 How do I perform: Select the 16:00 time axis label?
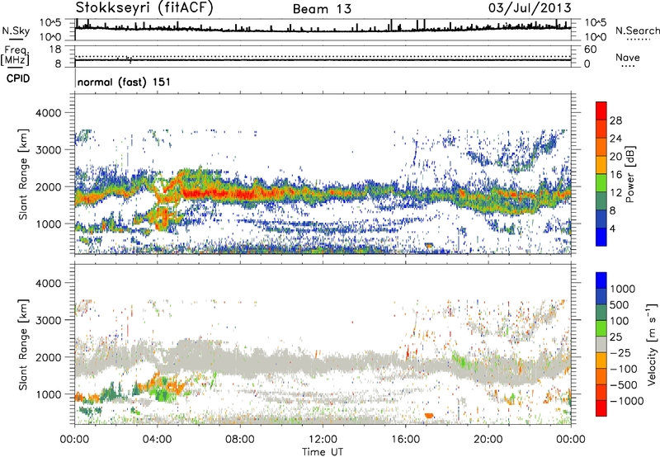point(406,440)
